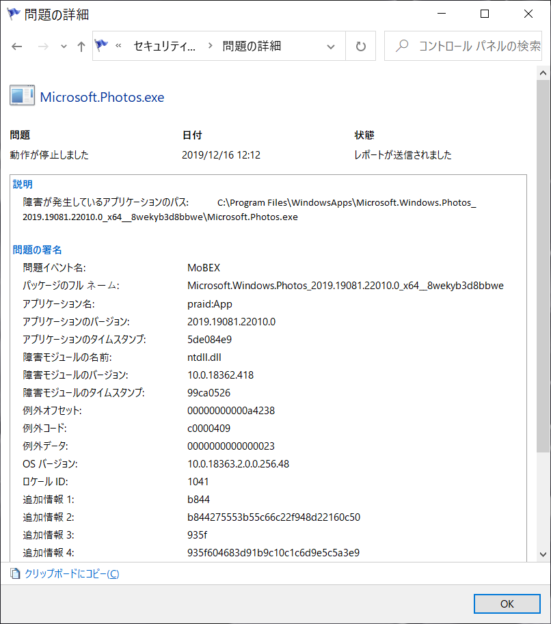This screenshot has height=624, width=551.
Task: Click the flag icon in address bar
Action: tap(102, 46)
